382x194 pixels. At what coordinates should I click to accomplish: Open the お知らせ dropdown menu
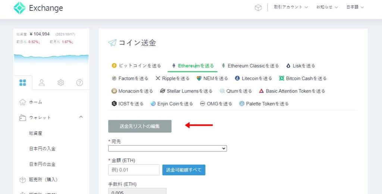tap(327, 7)
